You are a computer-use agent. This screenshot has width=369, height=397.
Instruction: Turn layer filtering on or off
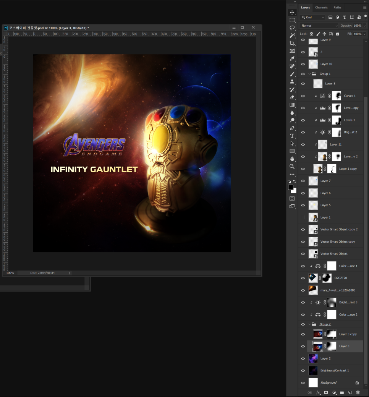click(x=366, y=17)
